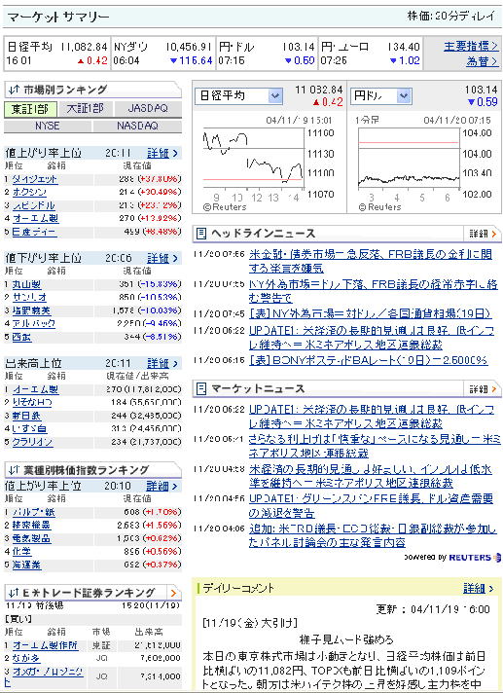Open the オメガ・プロジェクト stock link
503x693 pixels.
click(x=43, y=677)
